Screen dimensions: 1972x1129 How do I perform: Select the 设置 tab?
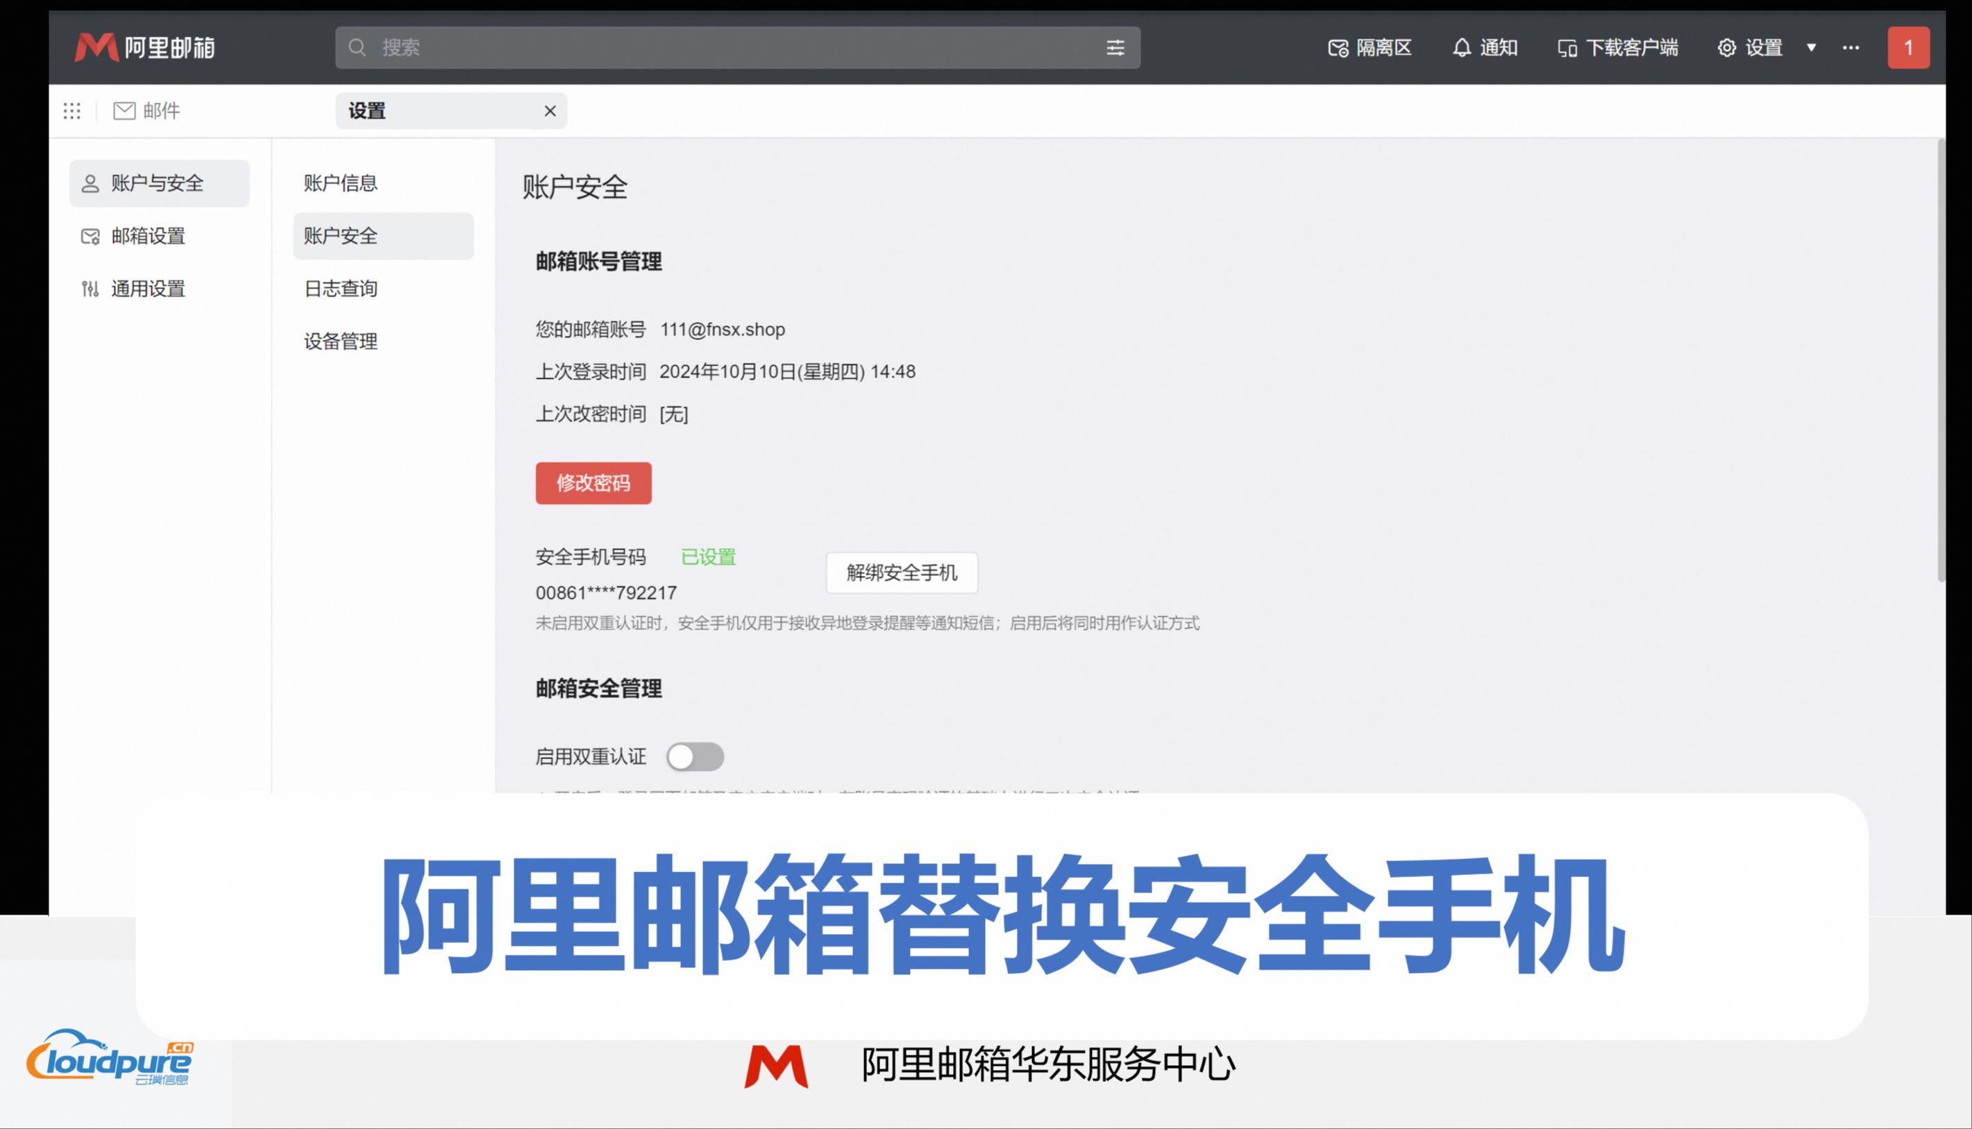click(451, 111)
